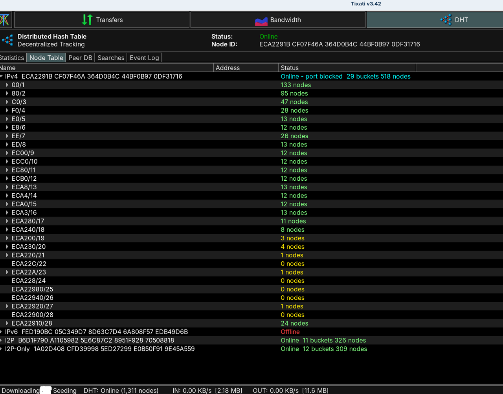The width and height of the screenshot is (503, 394).
Task: Open the Transfers view
Action: (102, 20)
